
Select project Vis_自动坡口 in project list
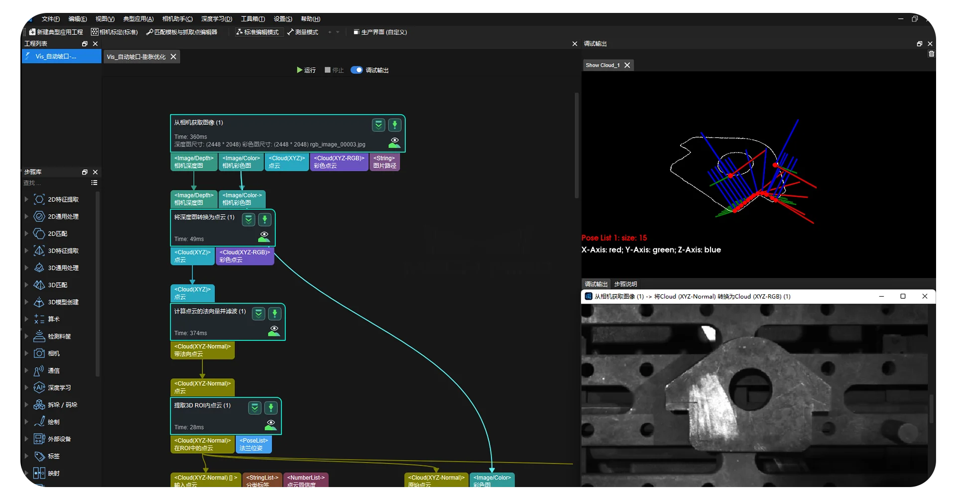tap(61, 57)
